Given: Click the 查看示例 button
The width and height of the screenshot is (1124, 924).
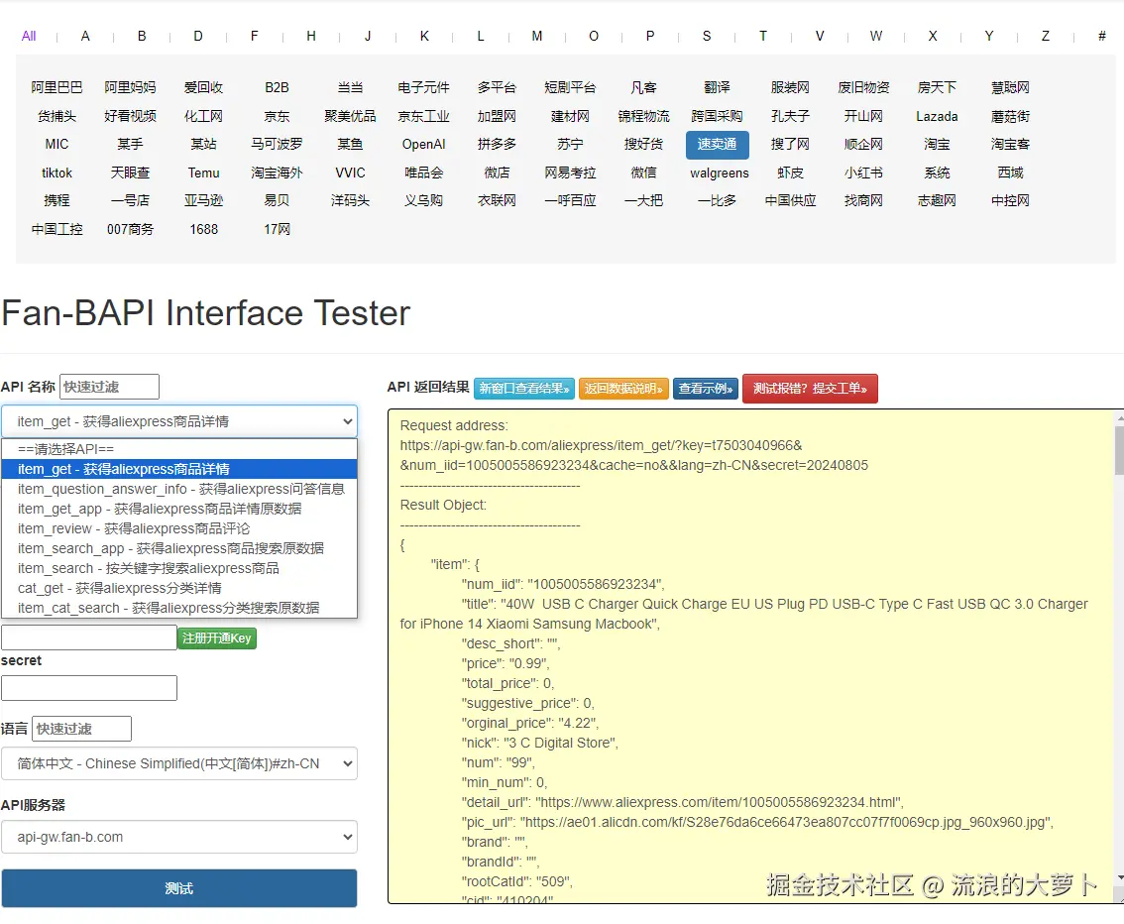Looking at the screenshot, I should click(x=706, y=389).
